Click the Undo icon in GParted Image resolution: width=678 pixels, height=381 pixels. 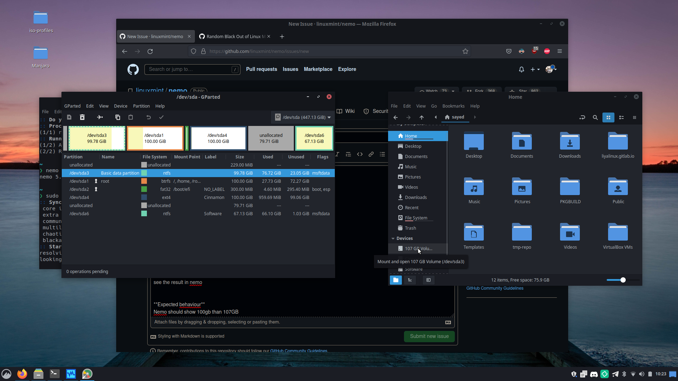[x=148, y=117]
